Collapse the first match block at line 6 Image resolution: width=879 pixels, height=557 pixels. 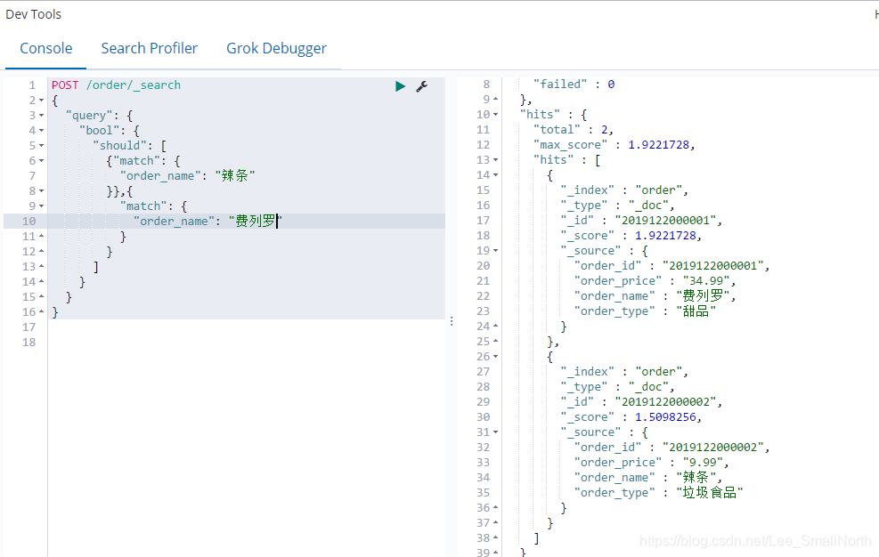[x=42, y=161]
